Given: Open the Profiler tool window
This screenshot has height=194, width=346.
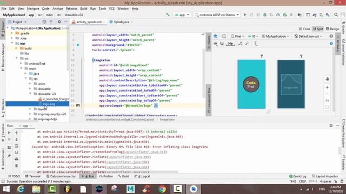Looking at the screenshot, I should coord(106,176).
